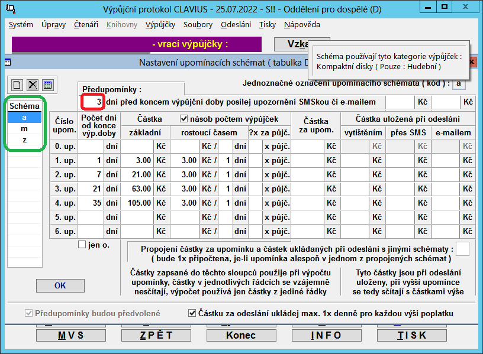Select schema 'z' in the Schéma list

[24, 140]
